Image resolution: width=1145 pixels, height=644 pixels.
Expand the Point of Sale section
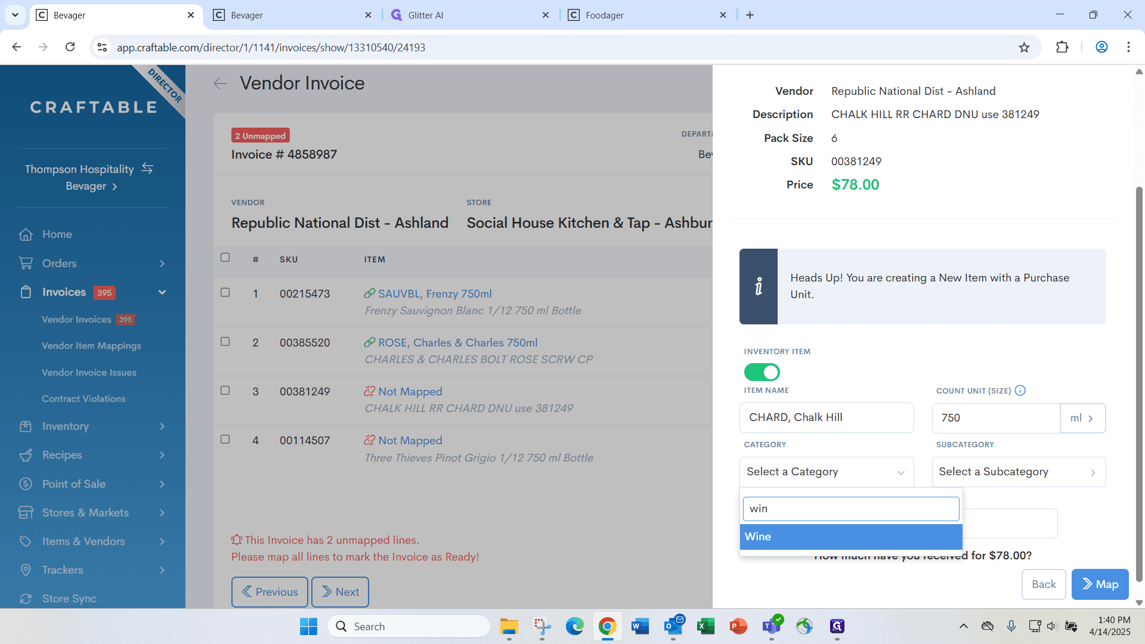tap(162, 484)
